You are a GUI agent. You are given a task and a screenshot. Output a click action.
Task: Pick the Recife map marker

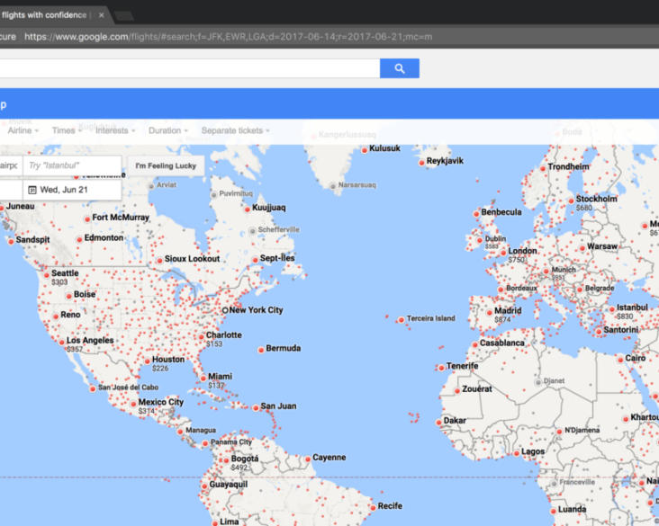(x=373, y=507)
